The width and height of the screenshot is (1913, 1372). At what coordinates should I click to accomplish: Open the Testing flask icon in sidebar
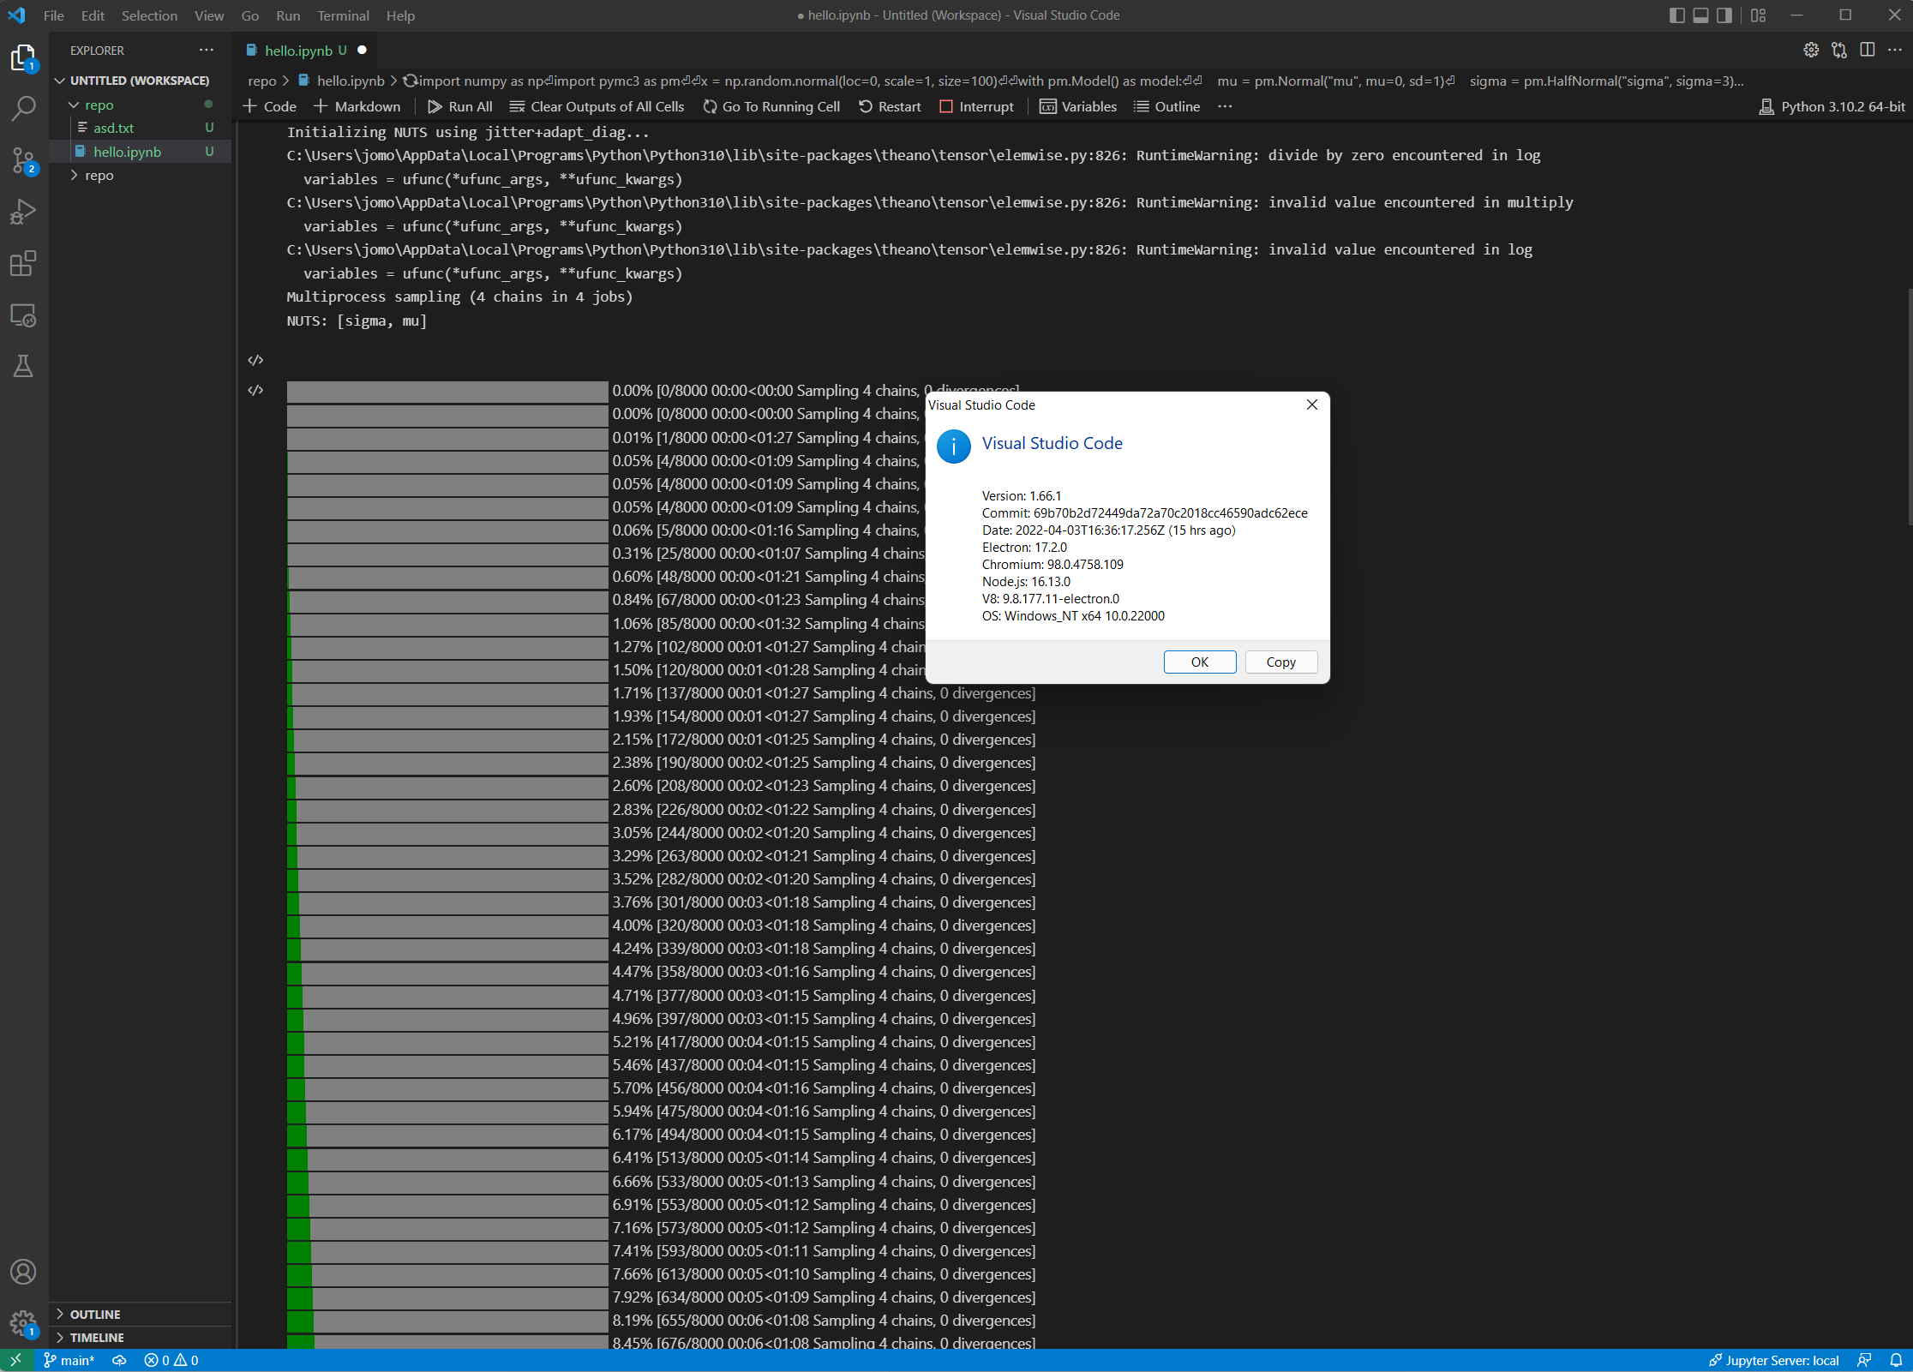tap(23, 367)
